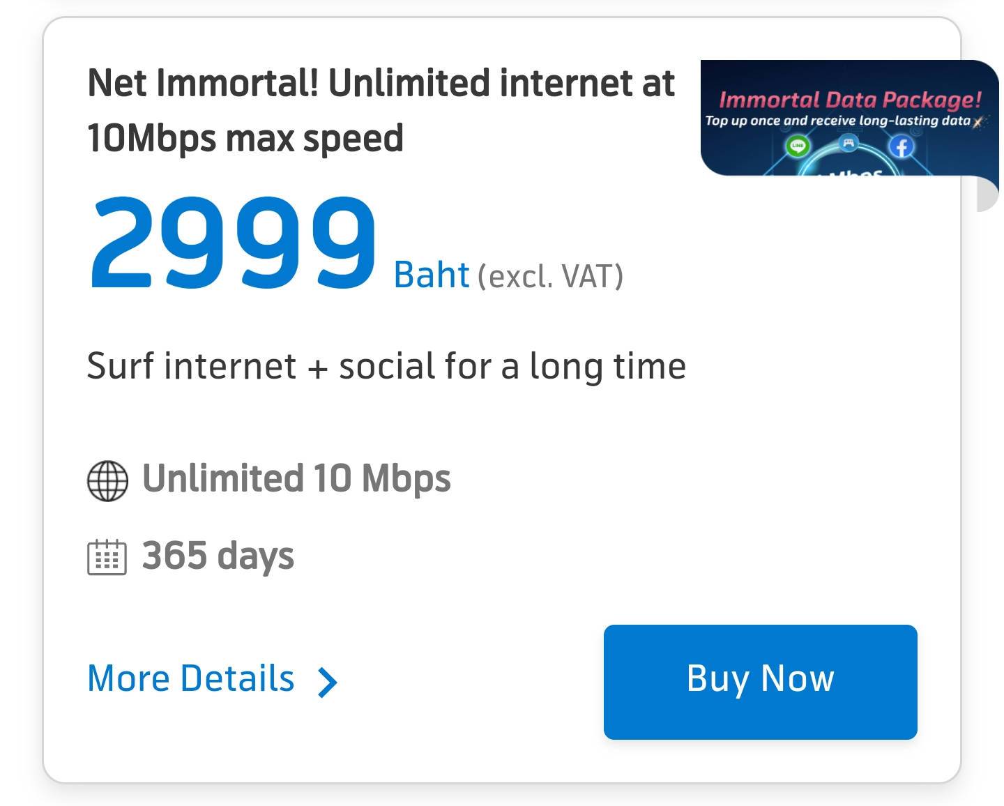Screen dimensions: 1004x806
Task: Click the calendar icon beside 365 days
Action: [107, 557]
